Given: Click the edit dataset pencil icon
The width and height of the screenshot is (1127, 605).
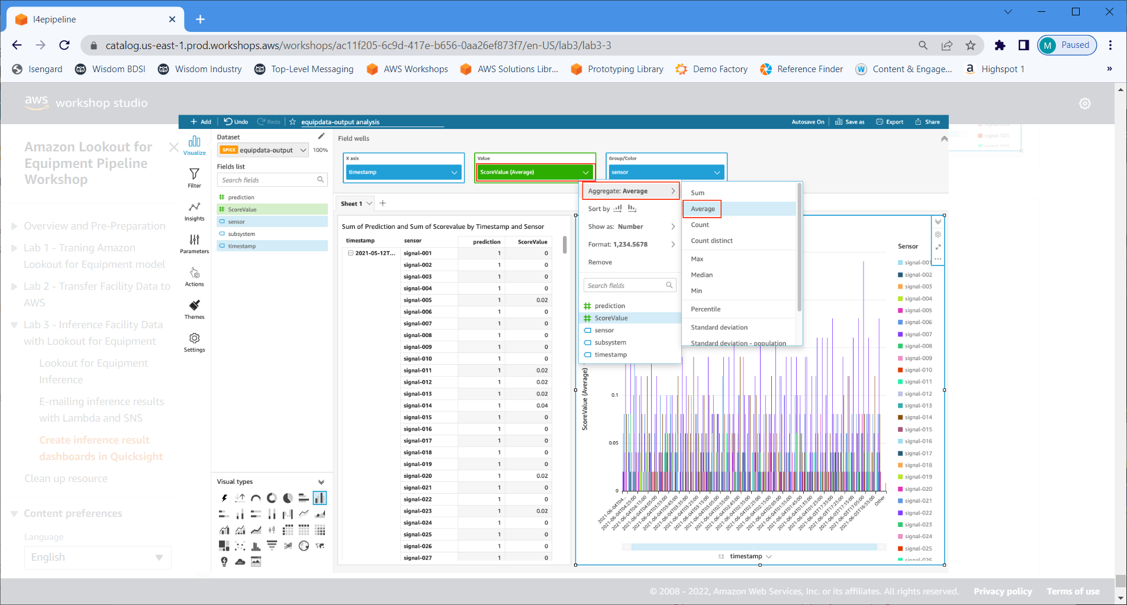Looking at the screenshot, I should [x=321, y=137].
